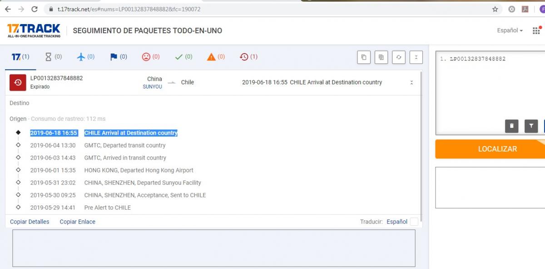Select the in-transit airplane tab
This screenshot has height=269, width=545.
85,57
